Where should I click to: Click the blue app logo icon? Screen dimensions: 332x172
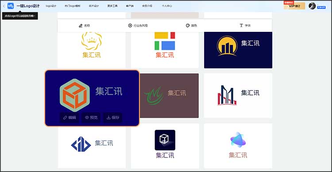10,6
